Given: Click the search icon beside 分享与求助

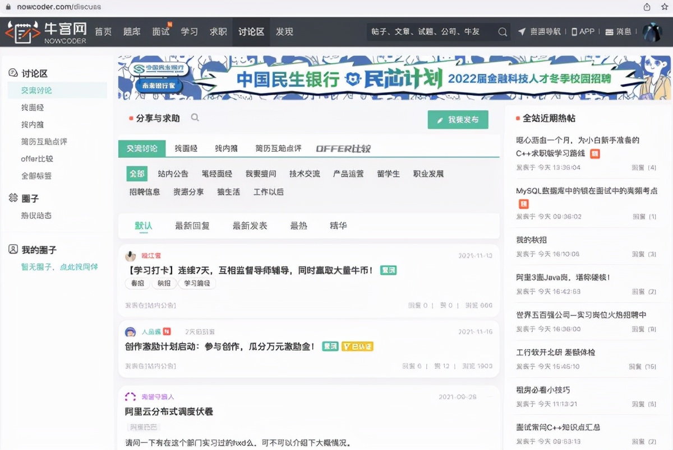Looking at the screenshot, I should (x=195, y=118).
